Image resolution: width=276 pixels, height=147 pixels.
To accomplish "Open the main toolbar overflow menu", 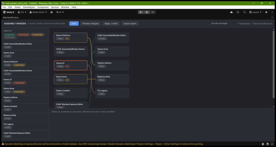I will point(272,12).
